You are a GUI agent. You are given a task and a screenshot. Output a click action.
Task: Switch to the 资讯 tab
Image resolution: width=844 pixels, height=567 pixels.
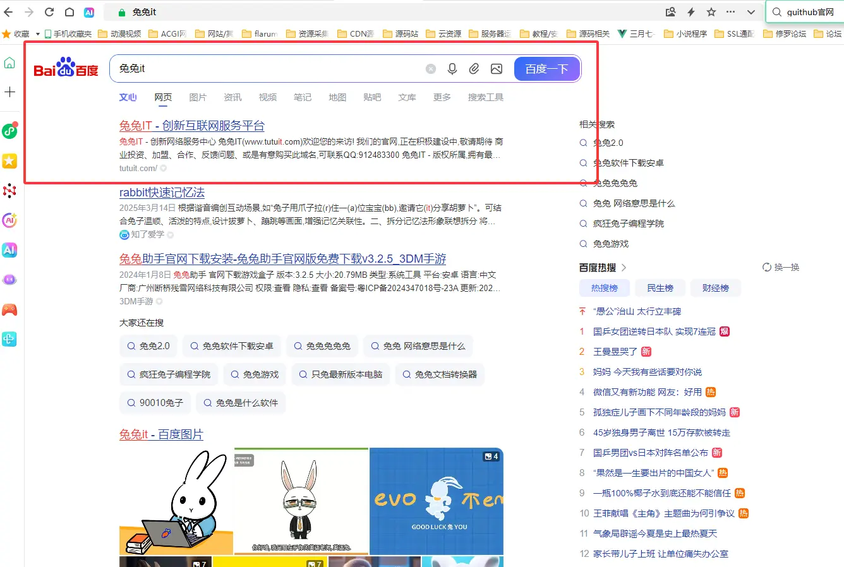232,97
